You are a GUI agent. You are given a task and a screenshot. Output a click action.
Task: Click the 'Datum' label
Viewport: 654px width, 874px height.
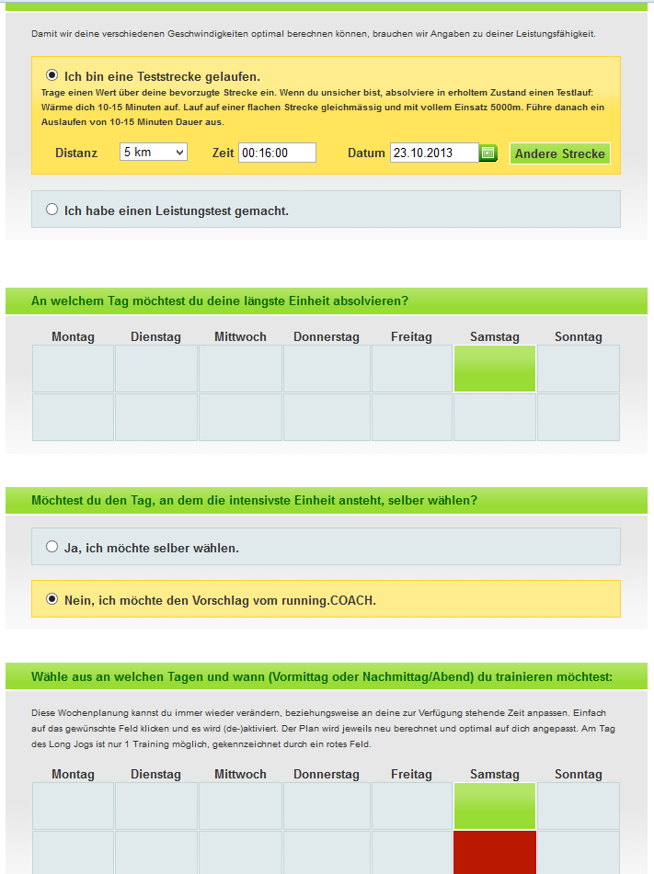click(x=367, y=153)
